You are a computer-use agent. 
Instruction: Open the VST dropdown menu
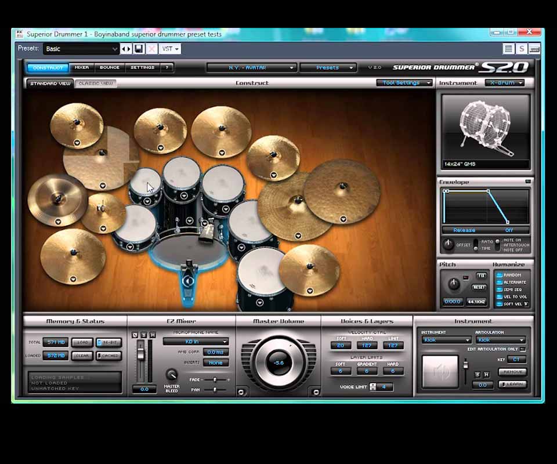pyautogui.click(x=170, y=49)
